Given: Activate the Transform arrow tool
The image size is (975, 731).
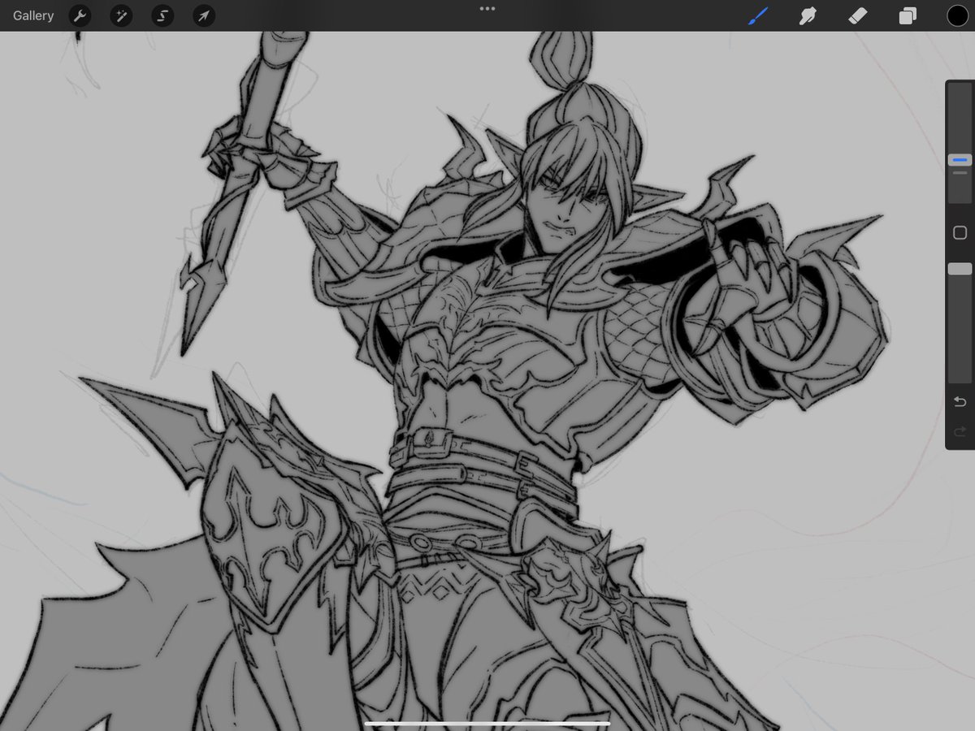Looking at the screenshot, I should pyautogui.click(x=204, y=15).
